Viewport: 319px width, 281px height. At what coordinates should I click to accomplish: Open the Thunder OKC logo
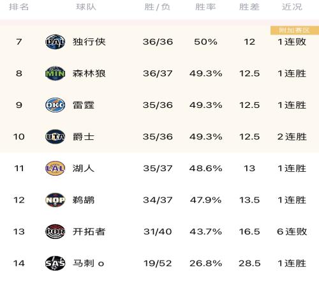(x=55, y=105)
